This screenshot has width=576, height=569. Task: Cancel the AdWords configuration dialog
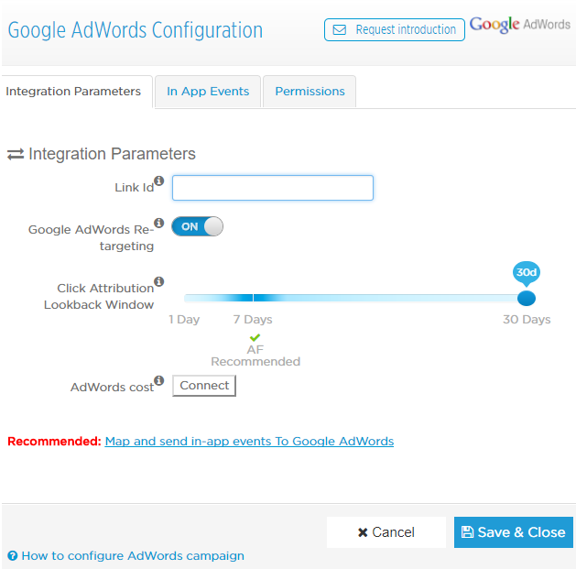pyautogui.click(x=386, y=532)
